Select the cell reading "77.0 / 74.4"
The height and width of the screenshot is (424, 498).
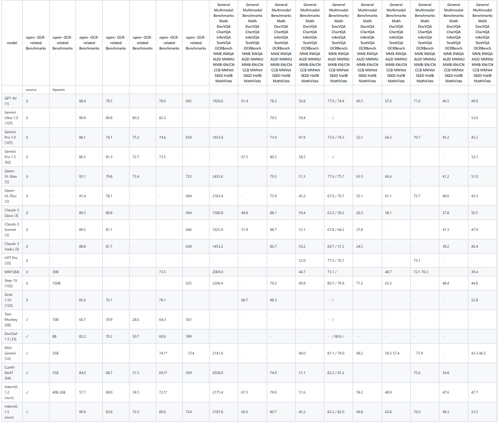click(x=339, y=101)
